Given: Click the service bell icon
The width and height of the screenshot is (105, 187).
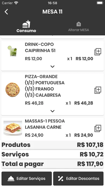Looking at the screenshot, I should pyautogui.click(x=11, y=179).
